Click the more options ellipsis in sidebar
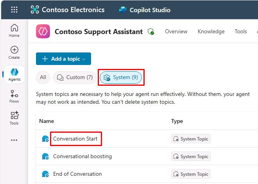258x184 pixels. tap(14, 140)
